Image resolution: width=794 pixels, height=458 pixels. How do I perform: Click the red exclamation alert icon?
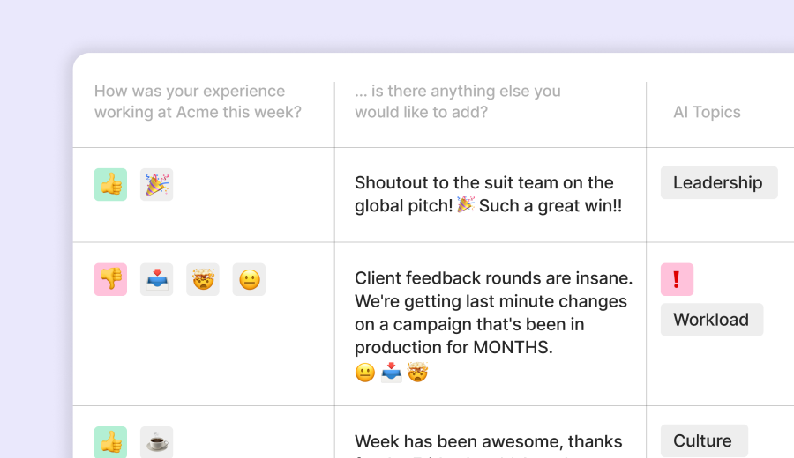[x=677, y=279]
